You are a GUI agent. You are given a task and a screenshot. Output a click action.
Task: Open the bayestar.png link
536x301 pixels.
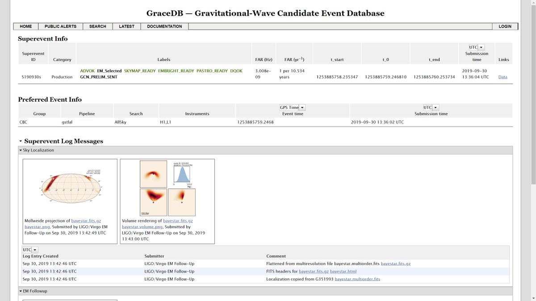tap(37, 227)
